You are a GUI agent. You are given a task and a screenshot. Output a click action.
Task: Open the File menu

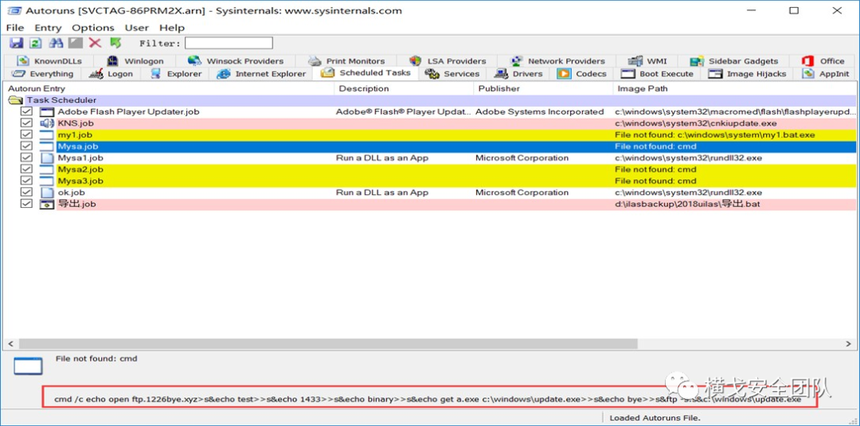tap(15, 27)
